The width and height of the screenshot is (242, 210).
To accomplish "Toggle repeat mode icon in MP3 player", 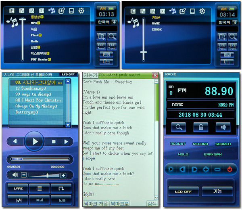I will (x=61, y=188).
